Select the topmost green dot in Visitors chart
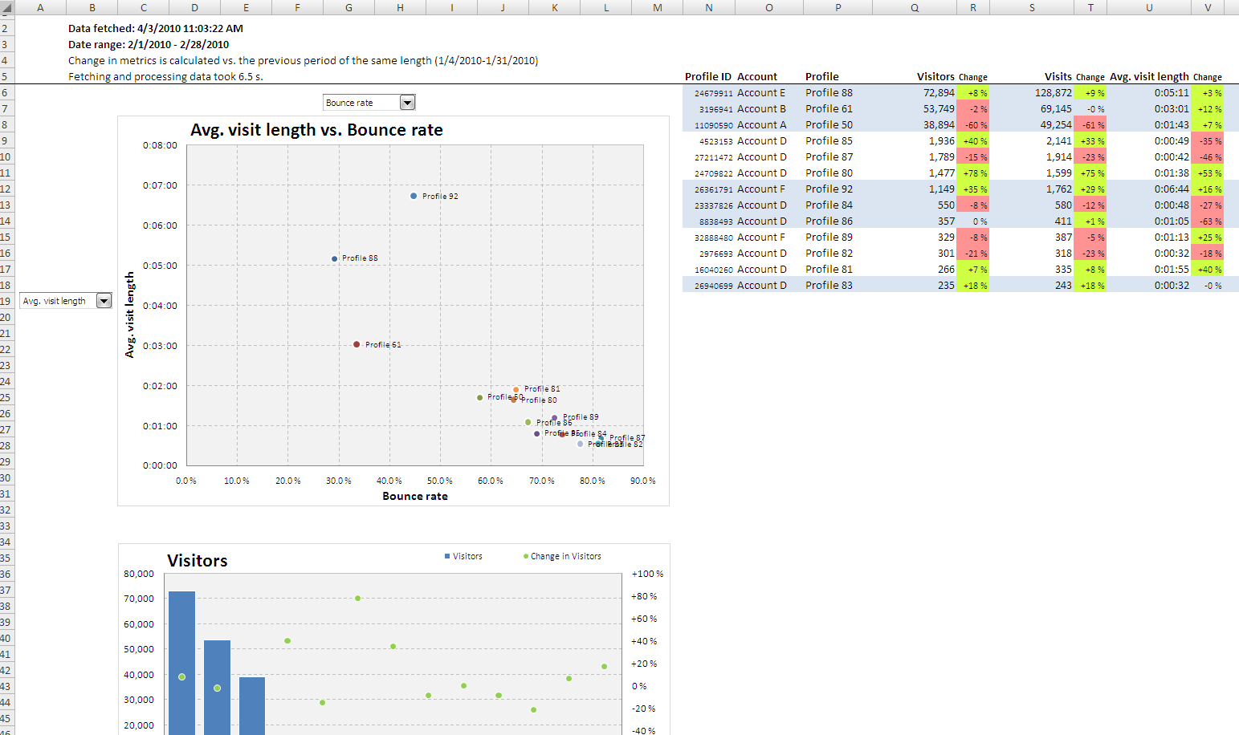 pyautogui.click(x=357, y=598)
